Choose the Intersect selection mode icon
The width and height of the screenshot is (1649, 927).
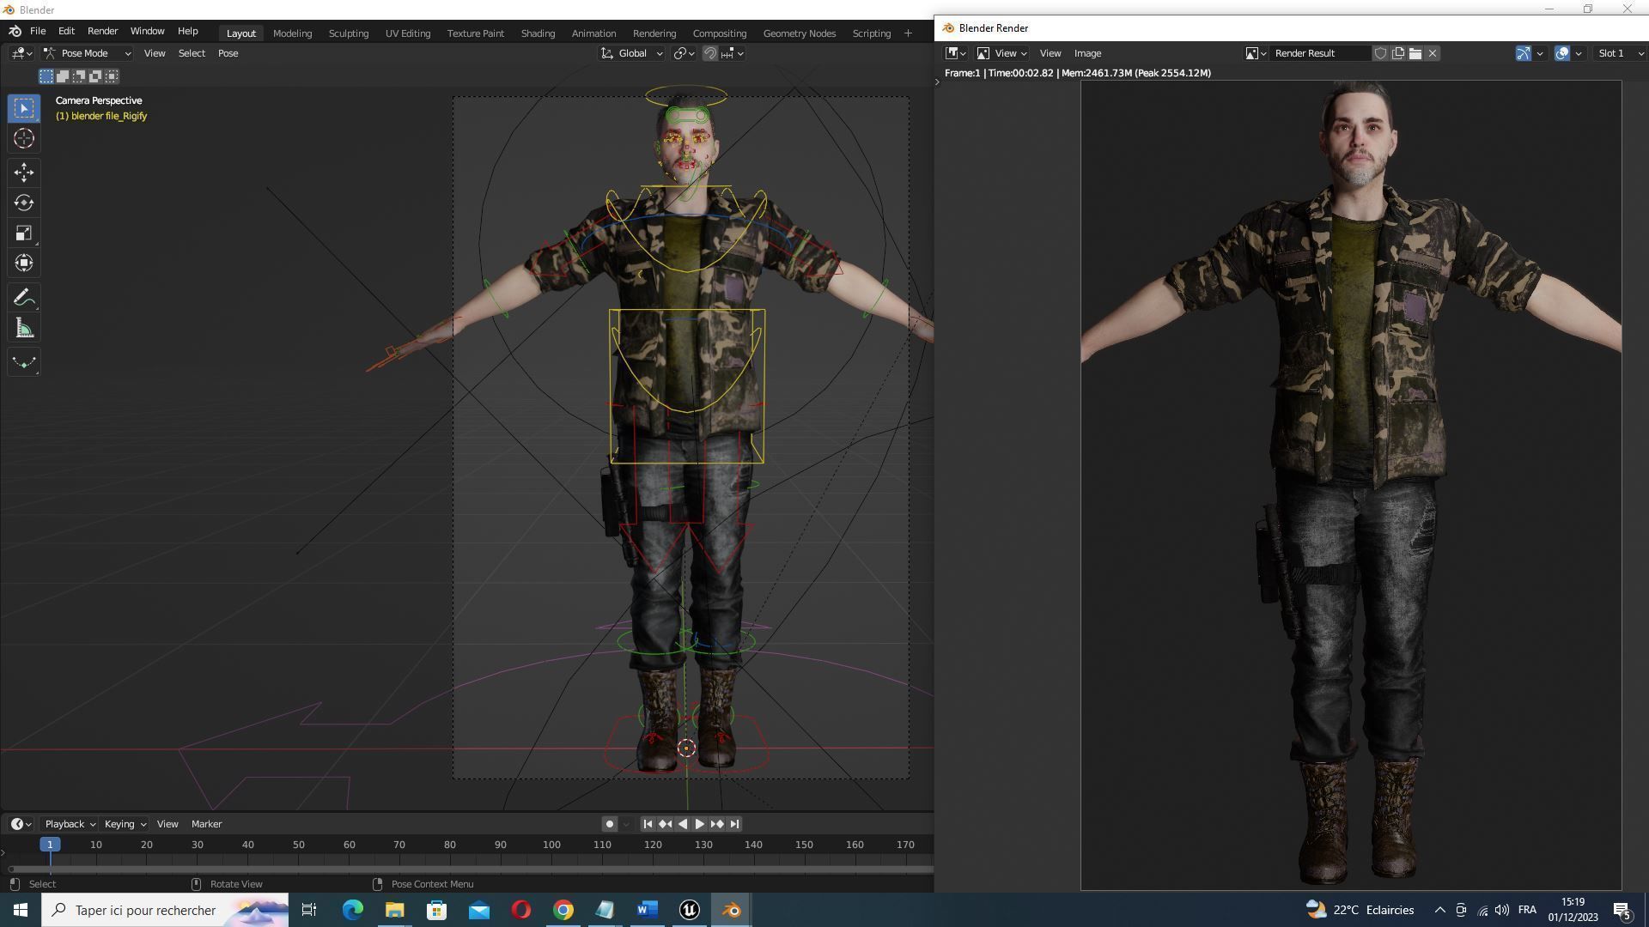pyautogui.click(x=112, y=76)
